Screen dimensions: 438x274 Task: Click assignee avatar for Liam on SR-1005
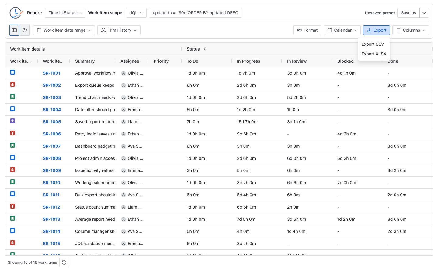click(123, 122)
